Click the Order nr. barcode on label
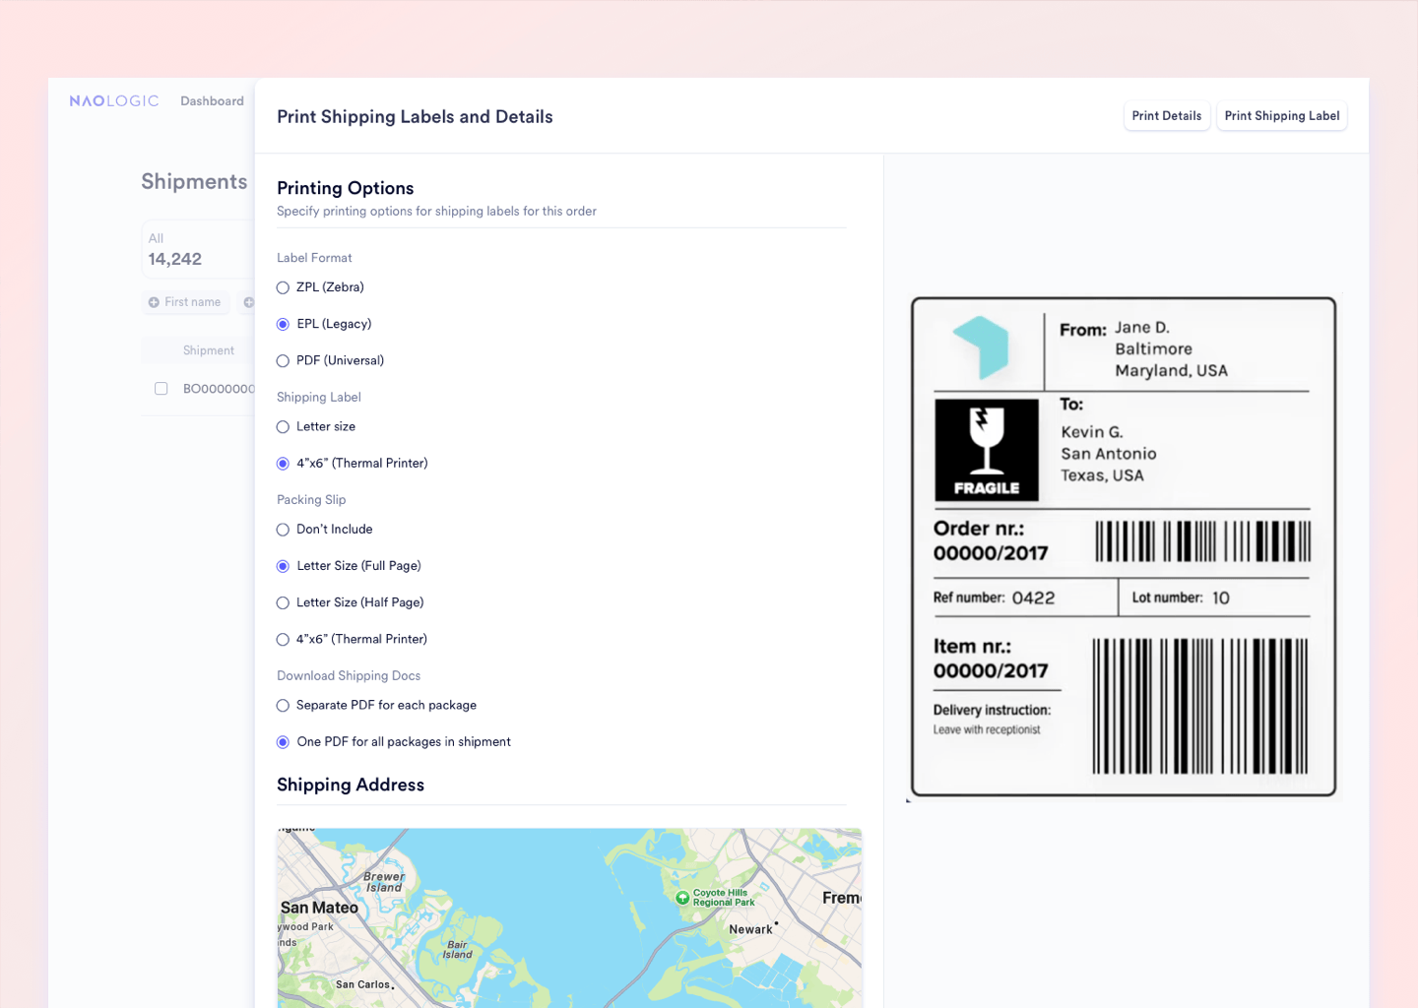This screenshot has height=1008, width=1418. pos(1203,541)
